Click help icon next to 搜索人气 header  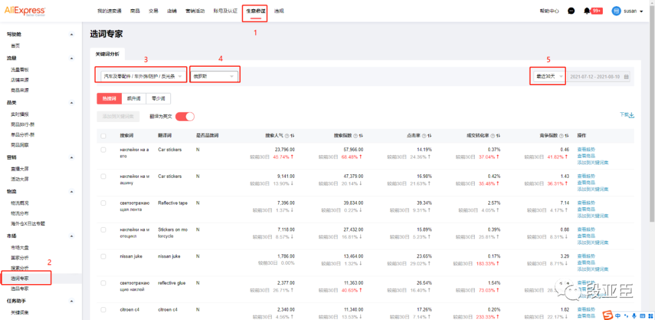[286, 136]
